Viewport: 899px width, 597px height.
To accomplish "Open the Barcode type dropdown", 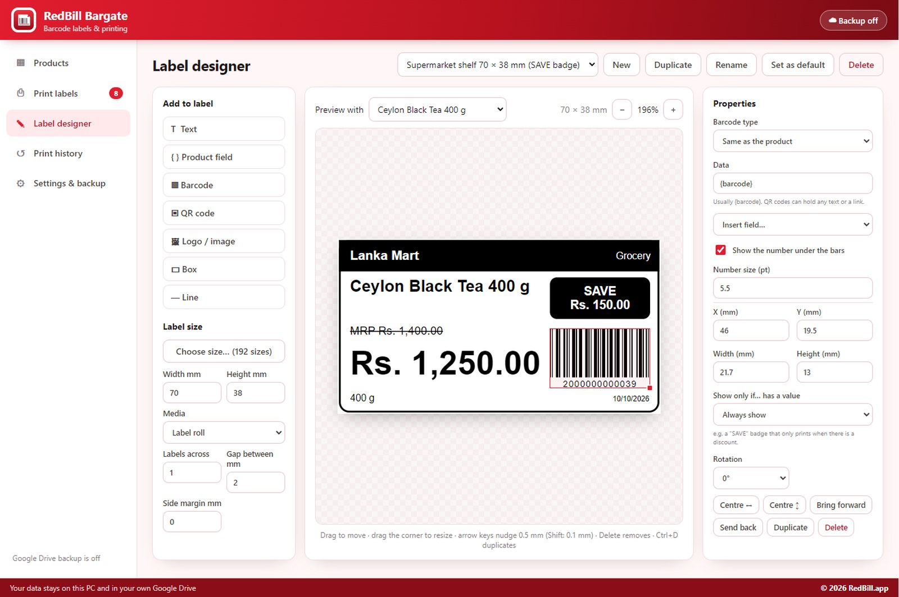I will point(793,141).
